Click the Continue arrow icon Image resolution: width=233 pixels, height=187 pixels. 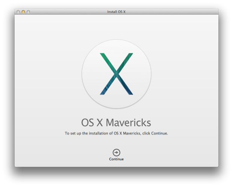tap(116, 153)
